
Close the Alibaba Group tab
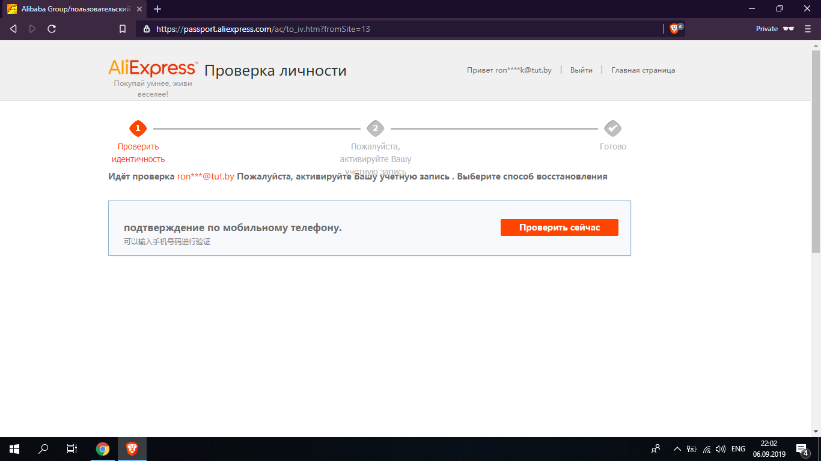(139, 9)
